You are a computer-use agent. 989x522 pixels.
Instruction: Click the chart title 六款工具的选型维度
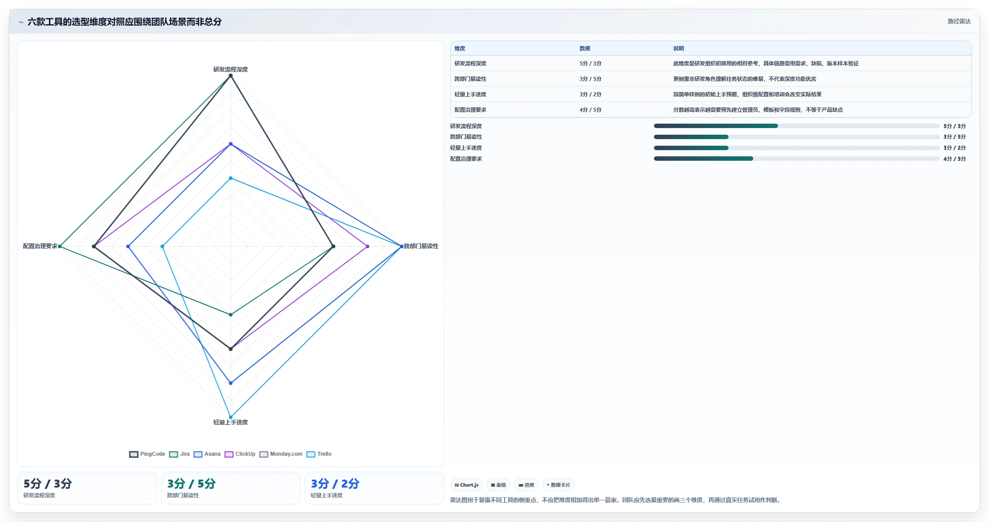[x=125, y=22]
